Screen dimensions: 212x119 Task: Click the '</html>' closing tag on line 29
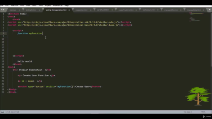pyautogui.click(x=12, y=92)
